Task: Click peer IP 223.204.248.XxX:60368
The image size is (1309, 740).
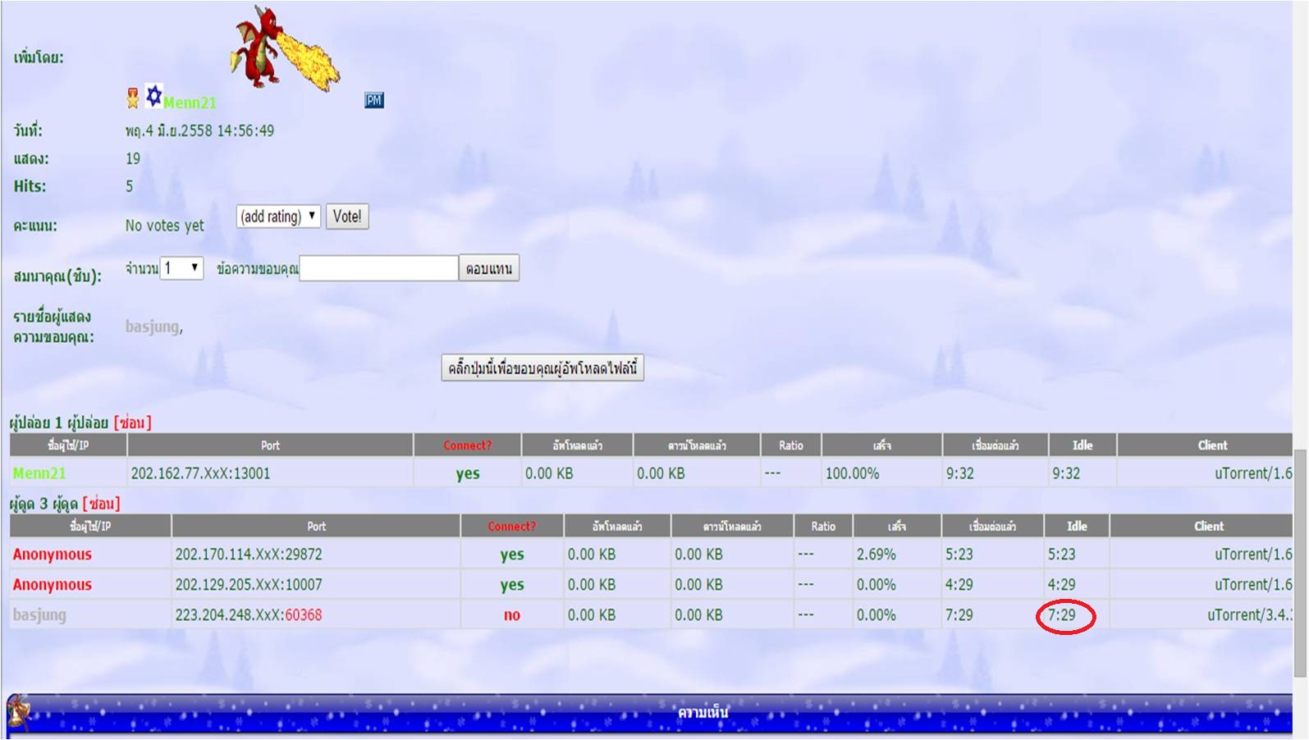Action: coord(249,615)
